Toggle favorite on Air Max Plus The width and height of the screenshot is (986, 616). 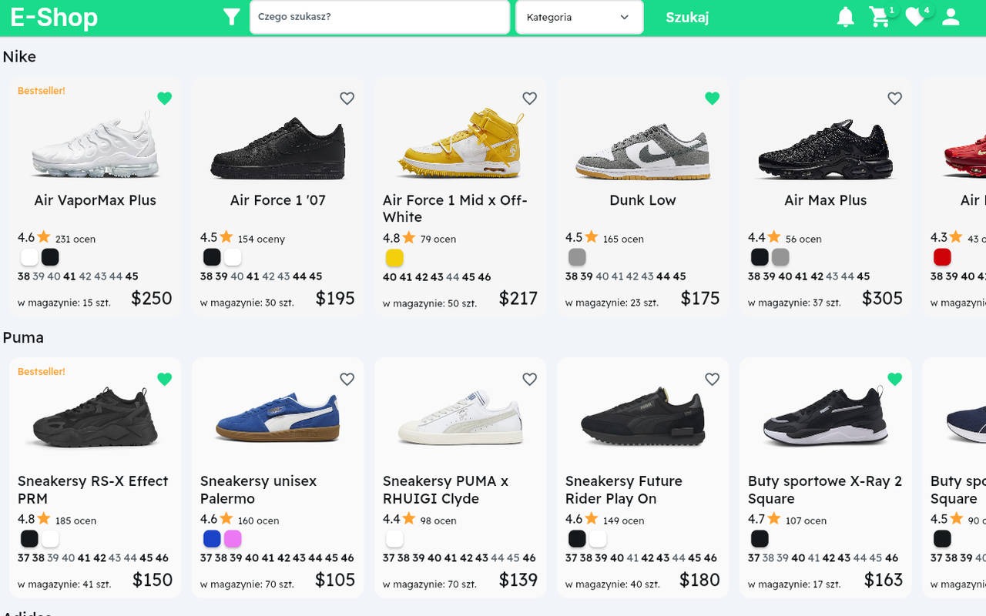pyautogui.click(x=894, y=99)
